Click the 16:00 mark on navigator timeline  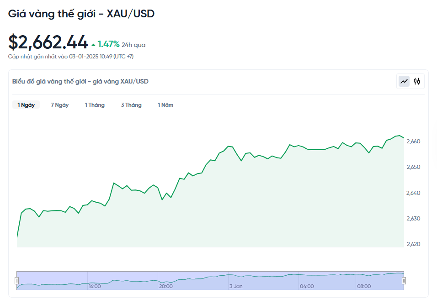(95, 286)
